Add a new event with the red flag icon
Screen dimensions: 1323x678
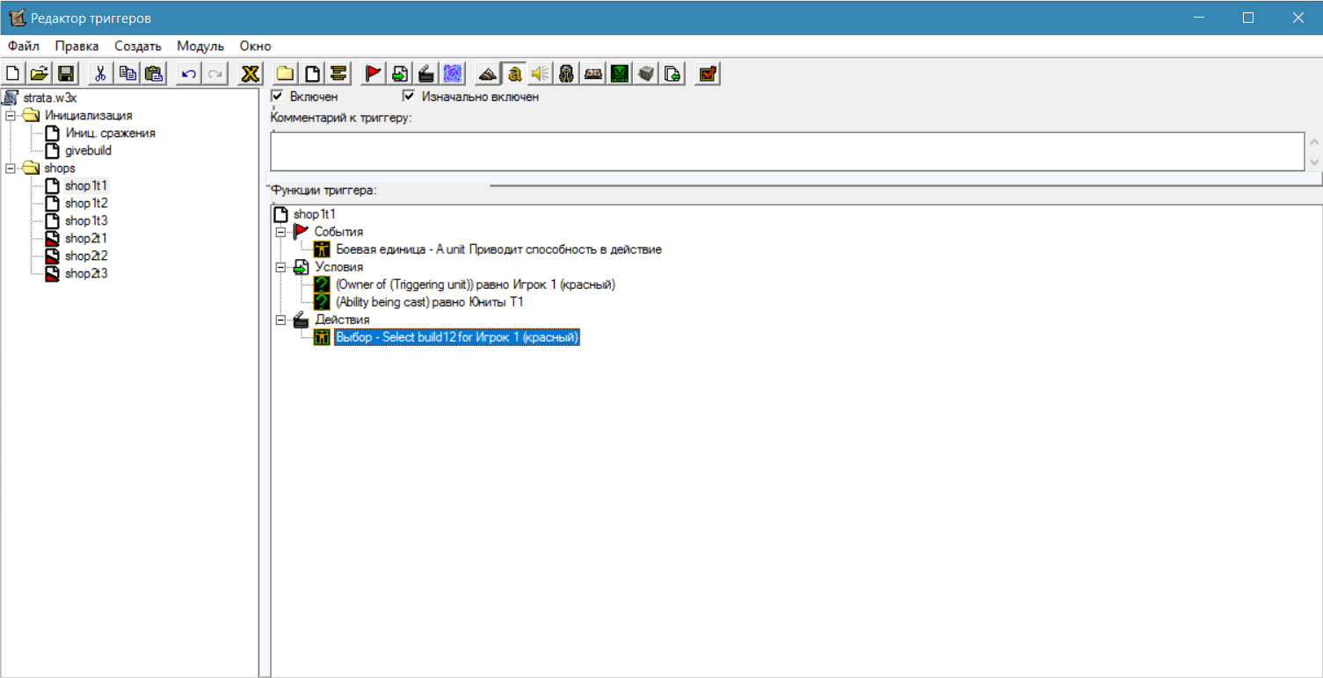(374, 74)
